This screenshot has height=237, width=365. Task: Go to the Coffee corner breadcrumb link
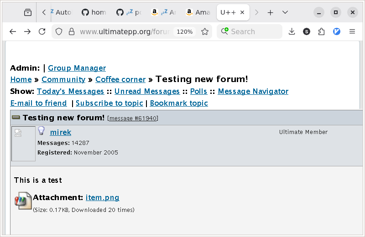(x=120, y=79)
